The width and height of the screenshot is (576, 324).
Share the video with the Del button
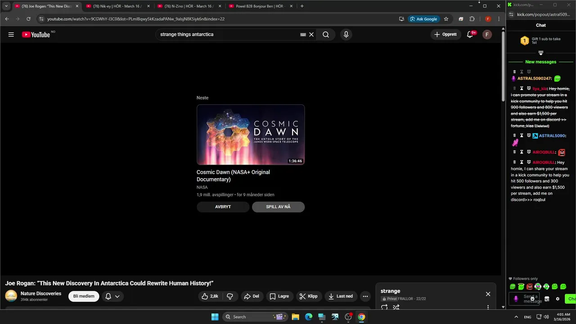click(x=252, y=296)
